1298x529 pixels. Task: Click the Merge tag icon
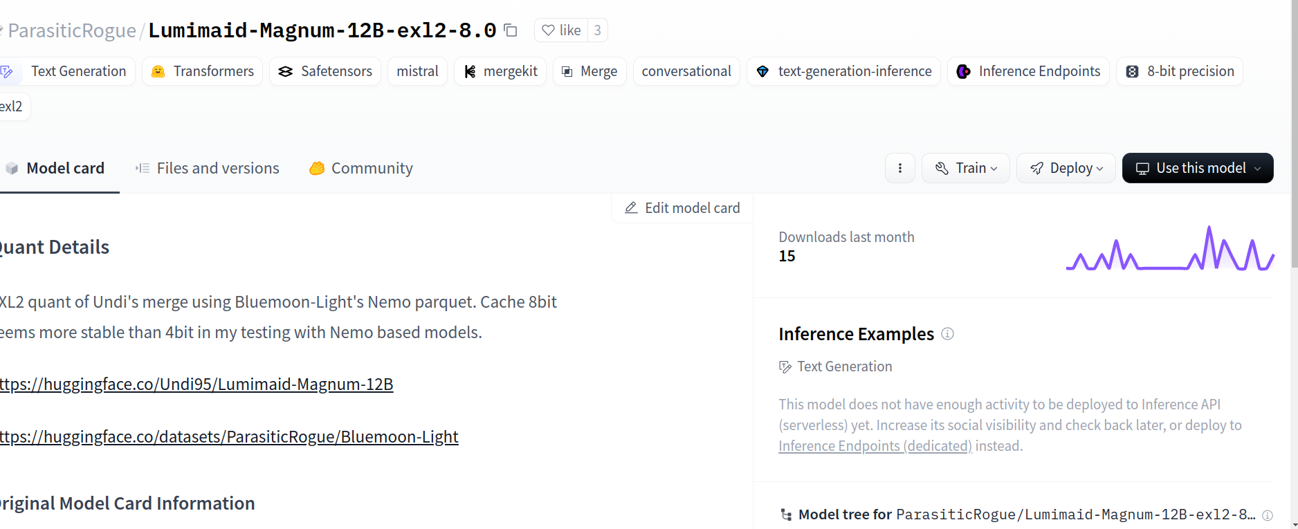[x=567, y=71]
